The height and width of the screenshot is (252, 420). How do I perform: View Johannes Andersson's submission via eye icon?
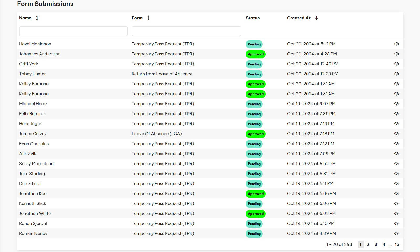point(396,54)
